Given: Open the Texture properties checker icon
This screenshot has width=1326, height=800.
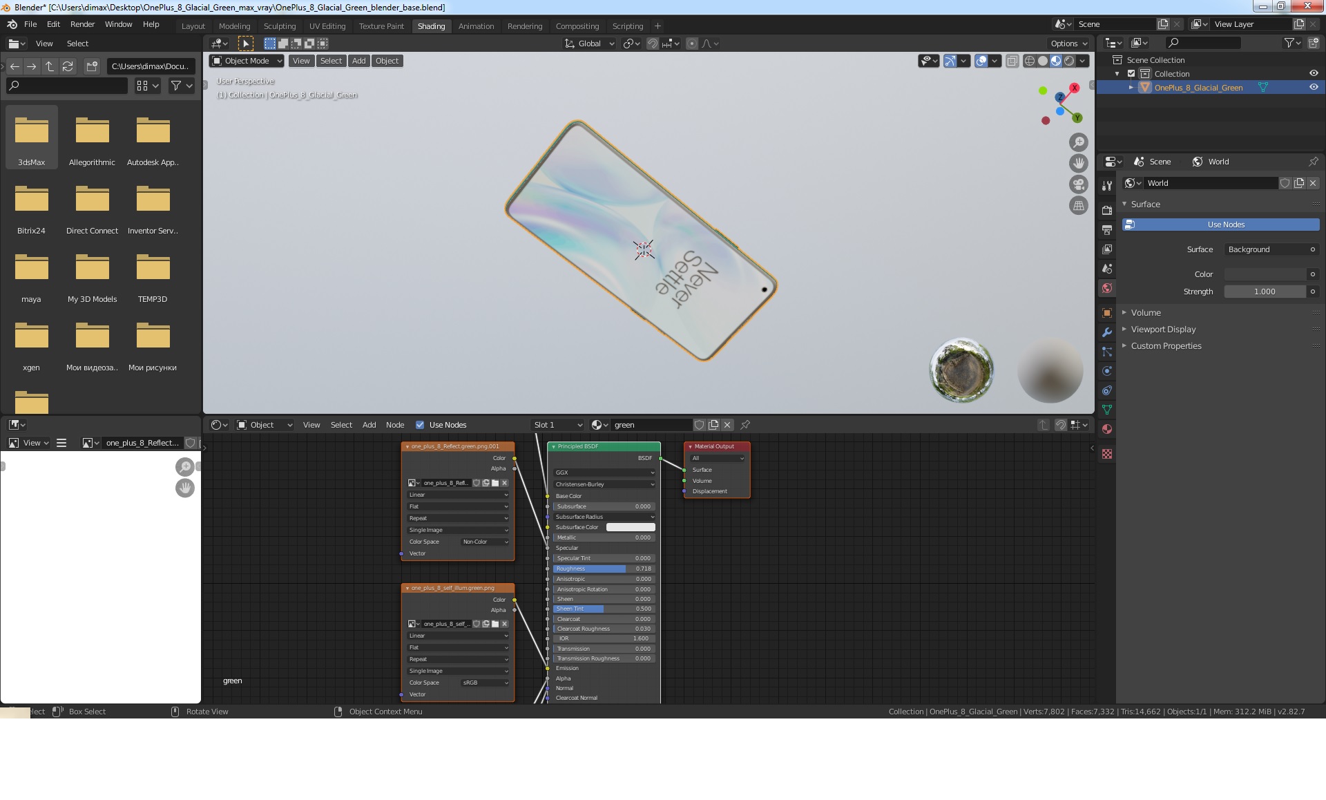Looking at the screenshot, I should point(1107,454).
